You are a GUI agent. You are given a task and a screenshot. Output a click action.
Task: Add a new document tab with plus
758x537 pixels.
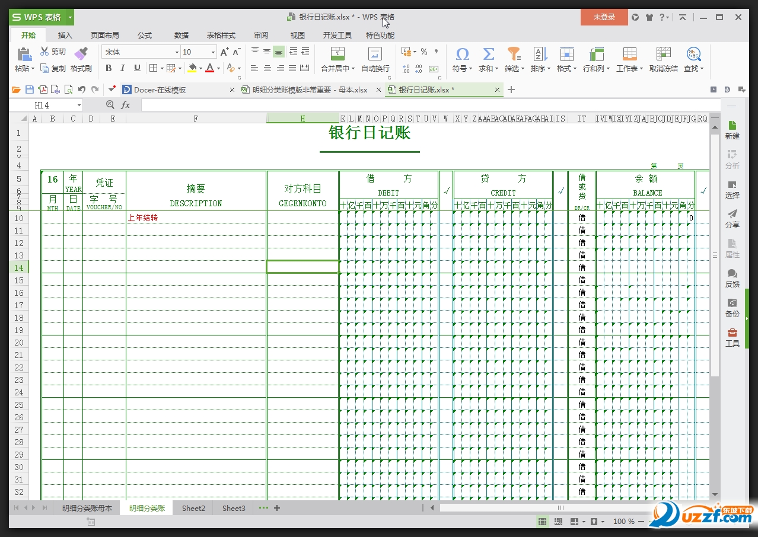(x=511, y=90)
